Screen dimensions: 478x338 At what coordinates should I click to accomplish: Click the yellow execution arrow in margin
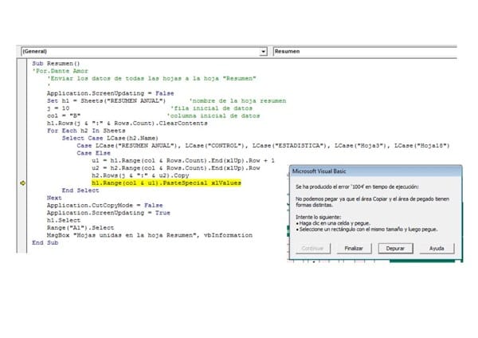click(22, 183)
